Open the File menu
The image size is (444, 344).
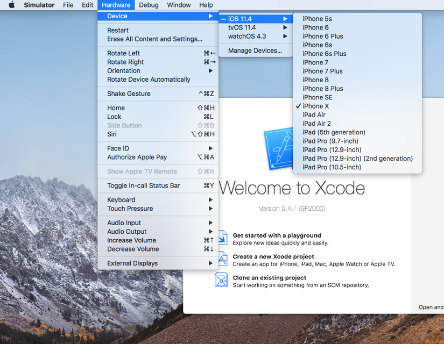68,5
